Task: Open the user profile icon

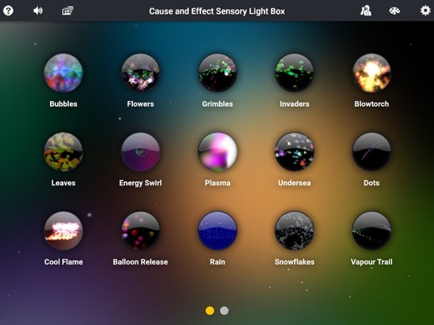Action: click(x=366, y=11)
